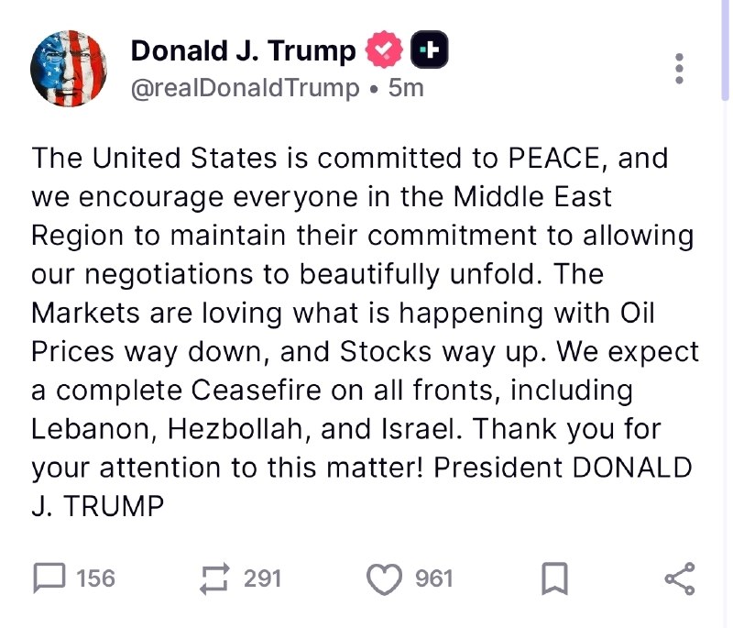The height and width of the screenshot is (628, 733).
Task: Open the three-dot post options menu
Action: click(x=679, y=69)
